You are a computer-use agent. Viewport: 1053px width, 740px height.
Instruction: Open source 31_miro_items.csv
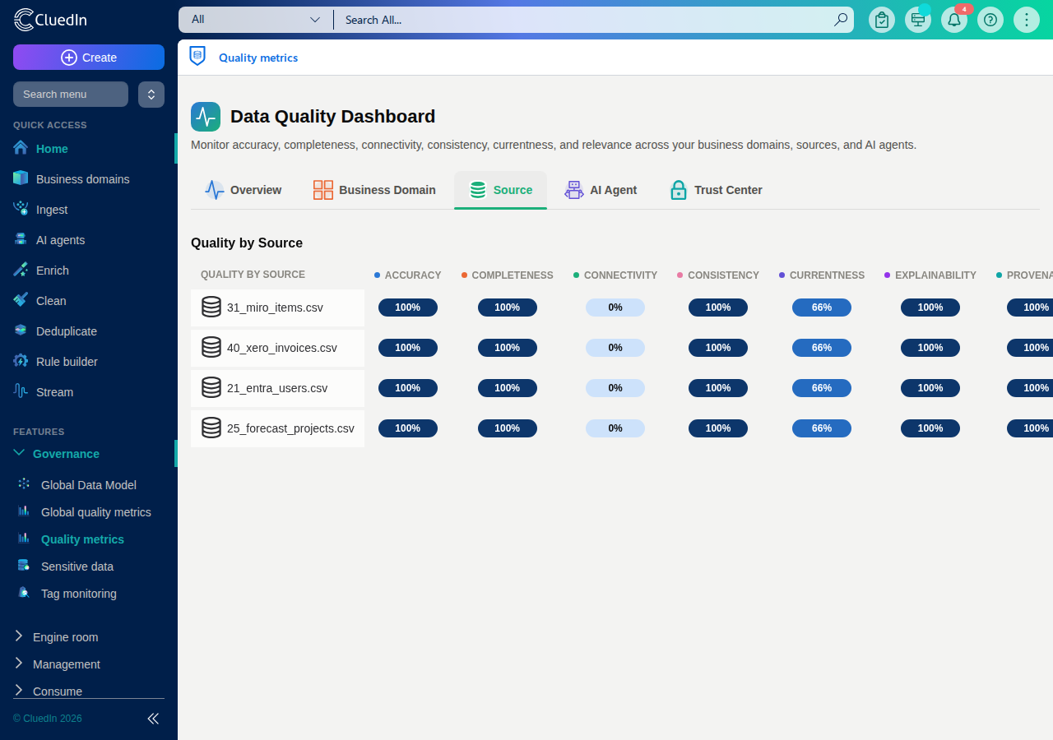point(277,308)
